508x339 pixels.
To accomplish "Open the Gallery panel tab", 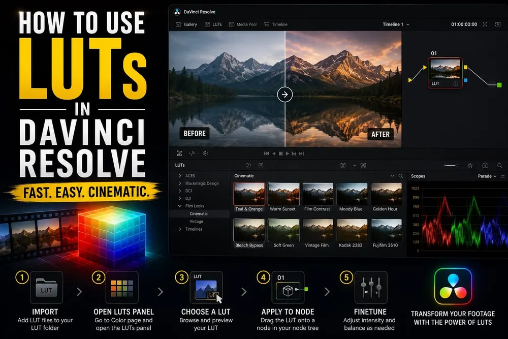I will (x=186, y=24).
